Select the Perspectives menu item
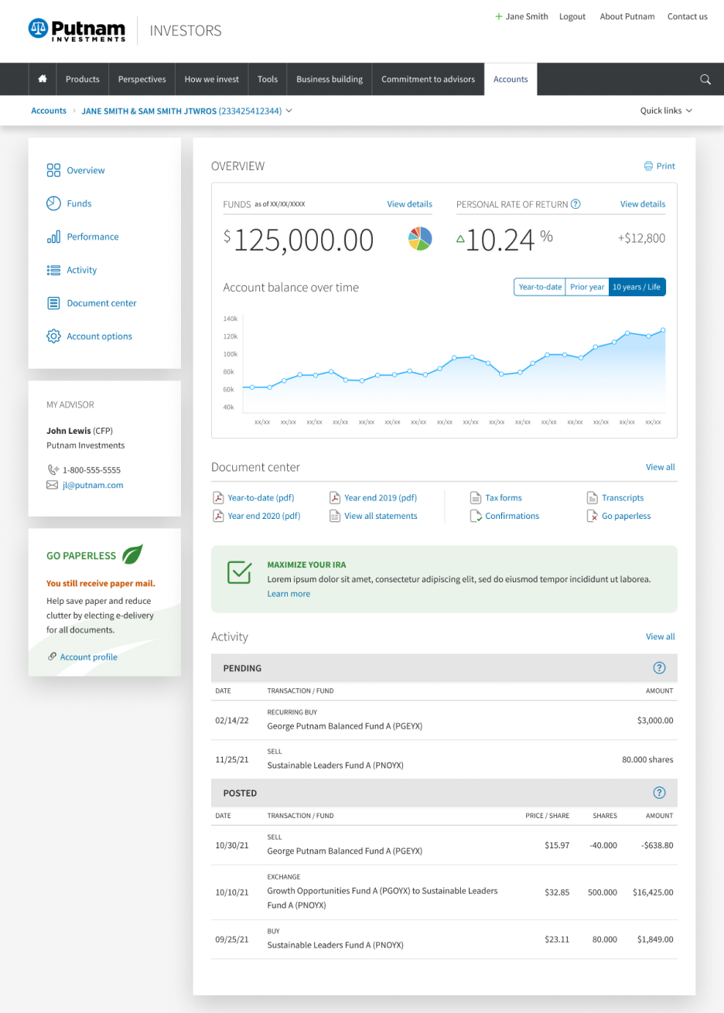 (142, 79)
